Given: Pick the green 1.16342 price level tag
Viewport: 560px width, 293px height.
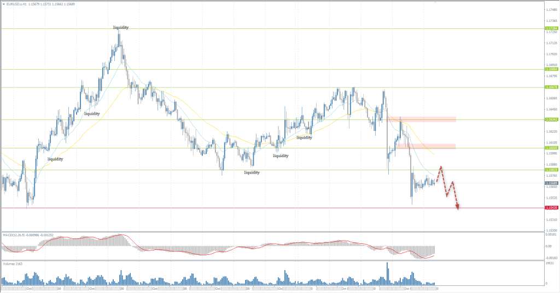Looking at the screenshot, I should coord(551,119).
